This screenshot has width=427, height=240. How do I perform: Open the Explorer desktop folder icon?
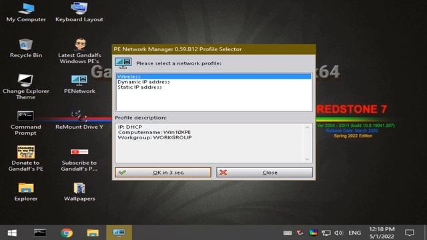pyautogui.click(x=25, y=192)
